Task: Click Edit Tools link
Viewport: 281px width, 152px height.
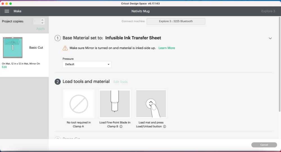Action: click(120, 82)
